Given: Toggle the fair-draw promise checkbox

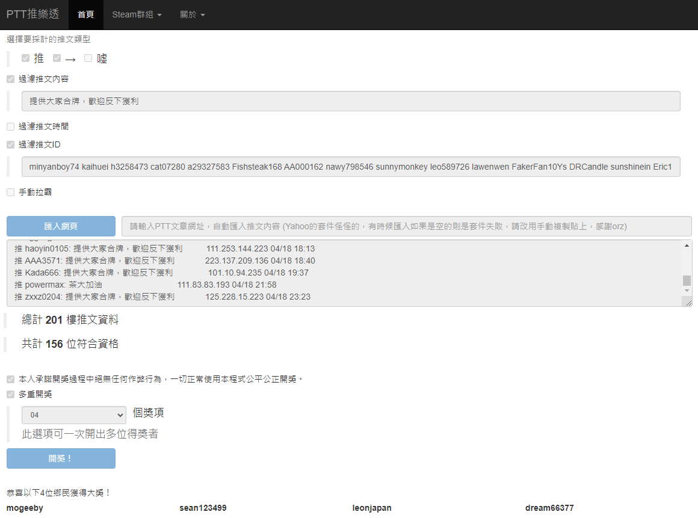Looking at the screenshot, I should click(x=11, y=379).
